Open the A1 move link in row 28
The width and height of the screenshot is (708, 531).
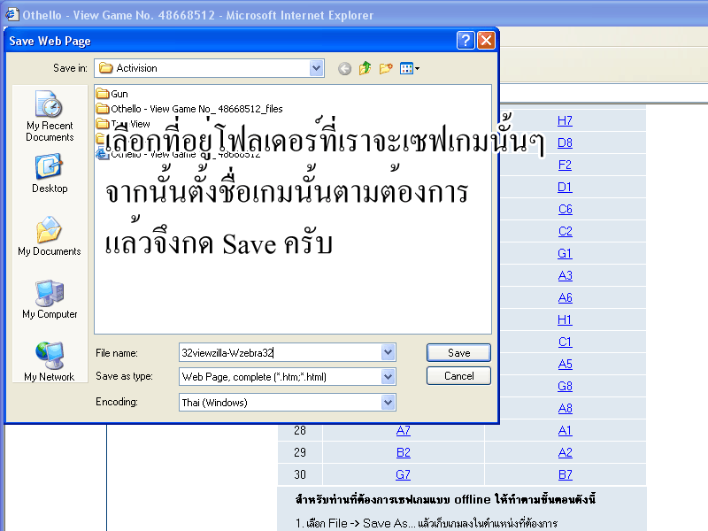coord(565,430)
